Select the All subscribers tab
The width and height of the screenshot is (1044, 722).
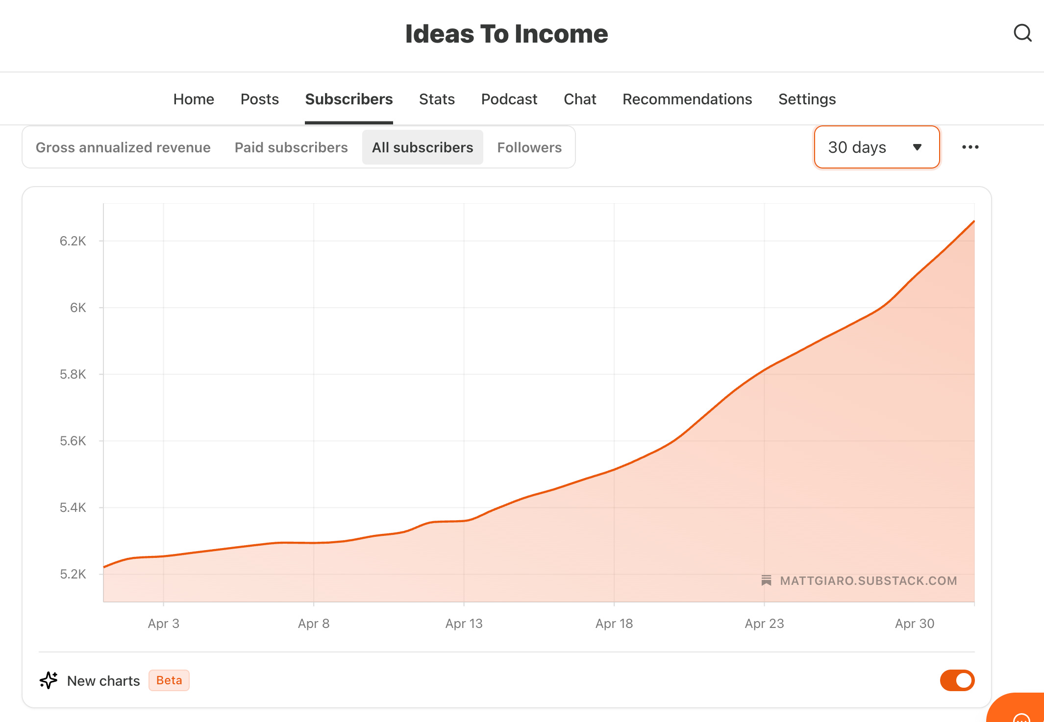click(422, 147)
